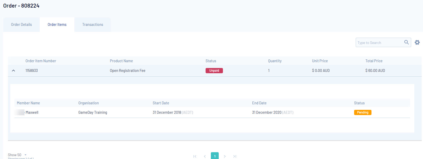Sort by Order Item Number column

tap(41, 61)
